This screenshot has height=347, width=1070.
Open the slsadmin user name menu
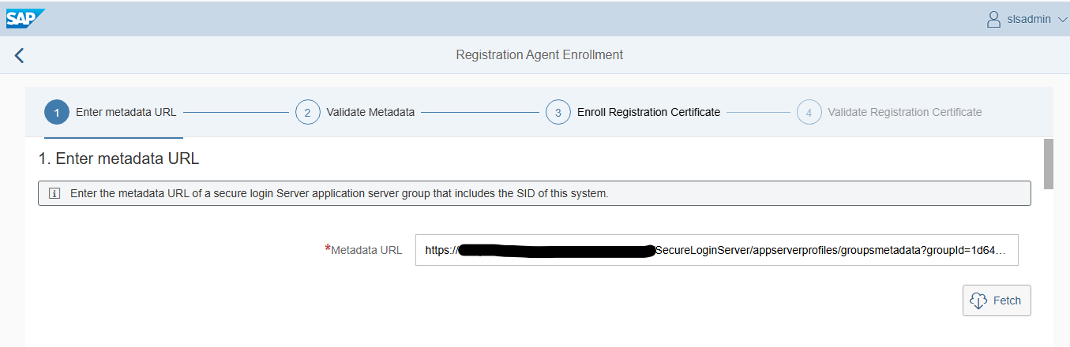point(1029,19)
